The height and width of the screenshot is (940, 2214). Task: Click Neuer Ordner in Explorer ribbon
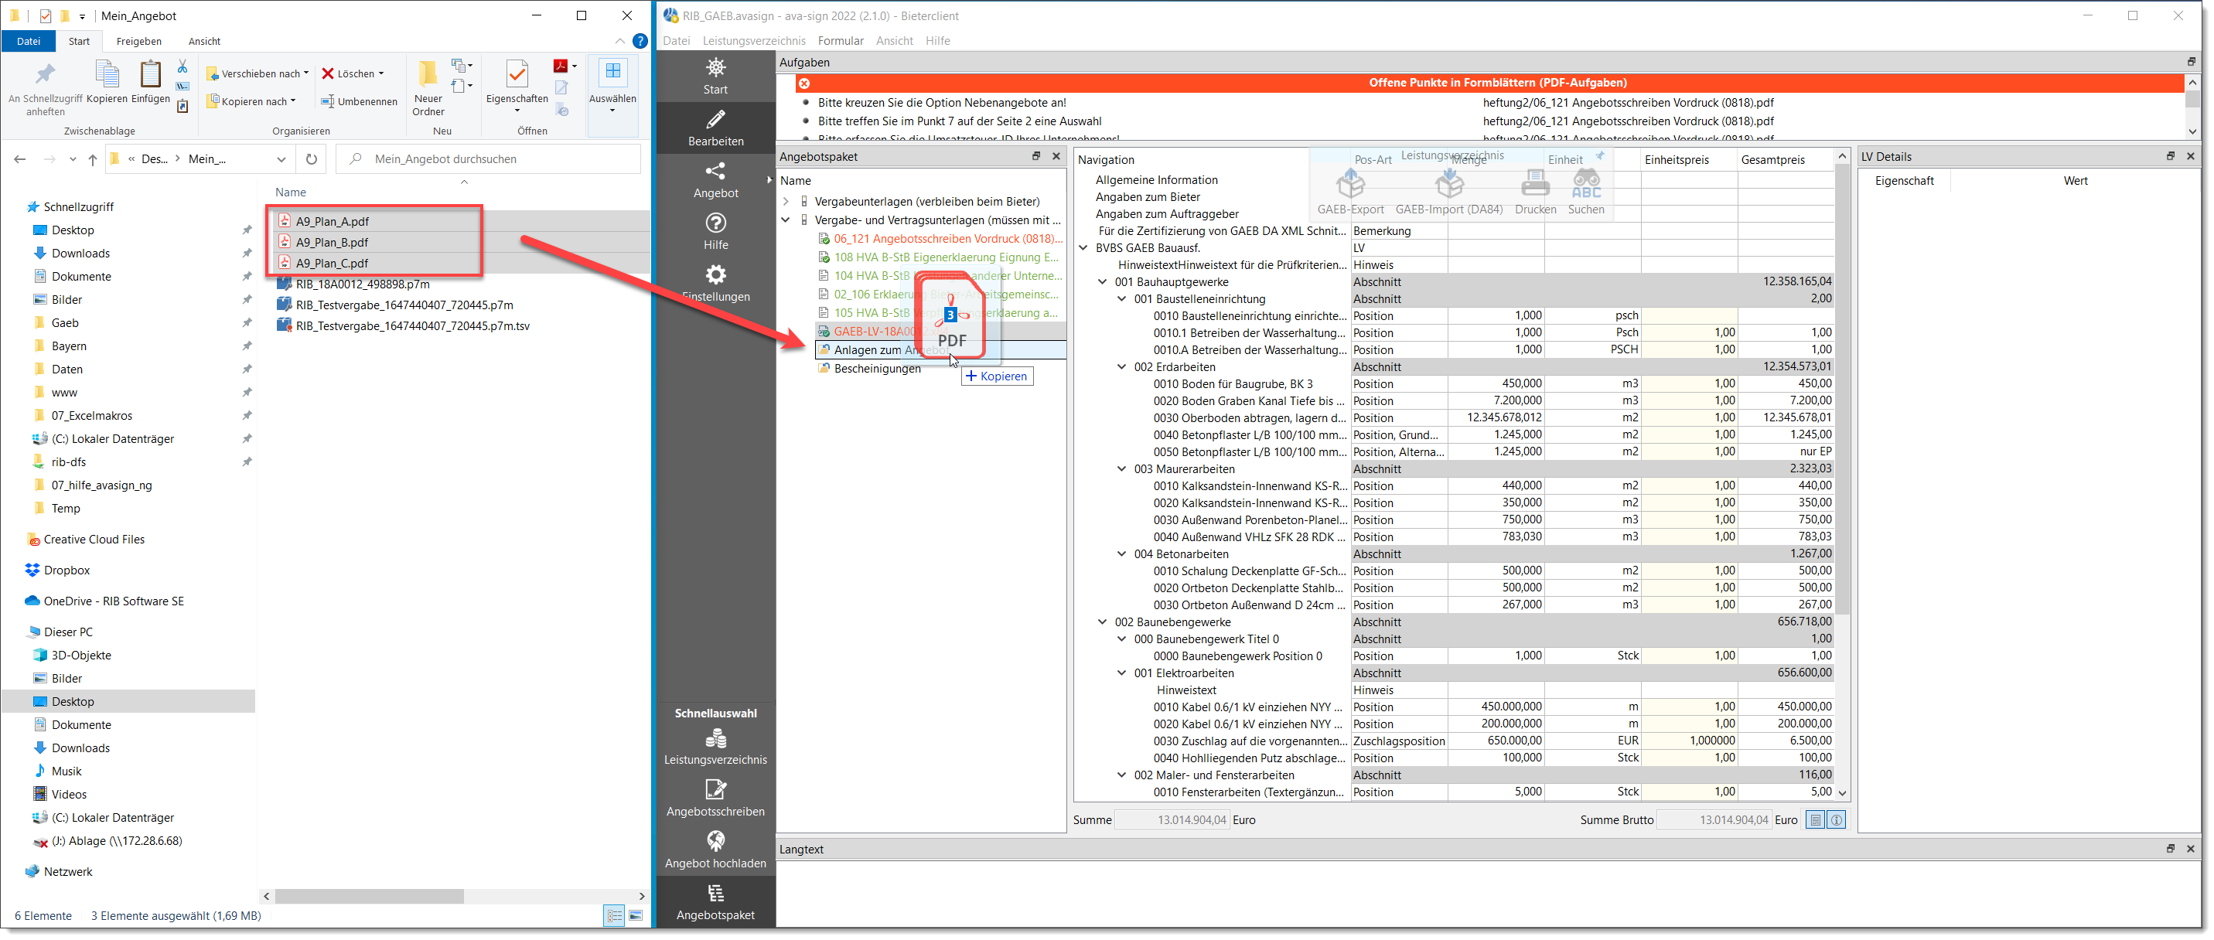click(428, 87)
